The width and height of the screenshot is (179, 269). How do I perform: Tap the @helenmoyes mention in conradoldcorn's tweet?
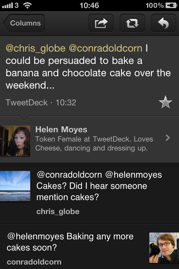pyautogui.click(x=36, y=236)
